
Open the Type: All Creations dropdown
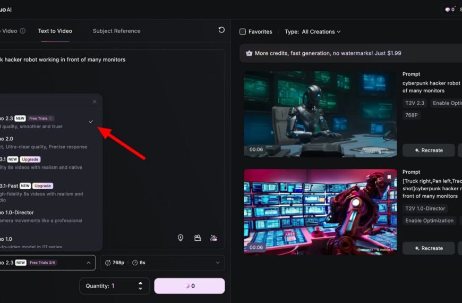click(312, 32)
